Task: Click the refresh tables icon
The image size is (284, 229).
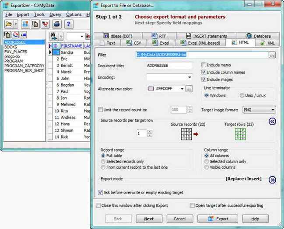Action: pyautogui.click(x=16, y=35)
